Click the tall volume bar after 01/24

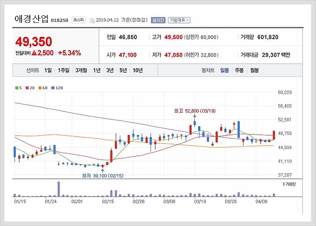(x=59, y=189)
